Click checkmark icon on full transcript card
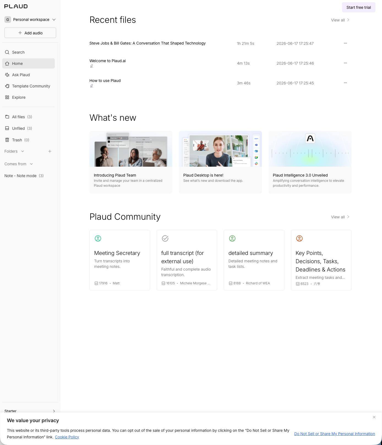The height and width of the screenshot is (445, 382). pyautogui.click(x=165, y=238)
